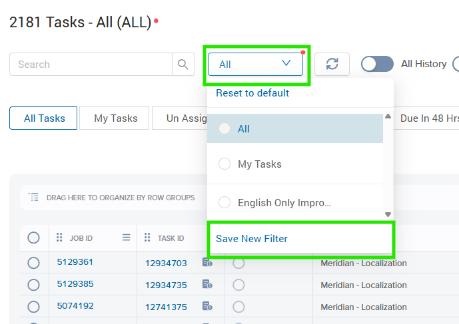The image size is (459, 324).
Task: Click document icon next to task 12934735
Action: [x=207, y=284]
